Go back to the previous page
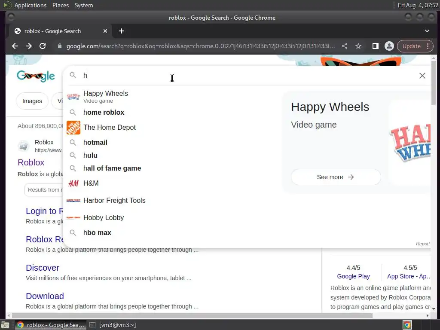 coord(15,46)
